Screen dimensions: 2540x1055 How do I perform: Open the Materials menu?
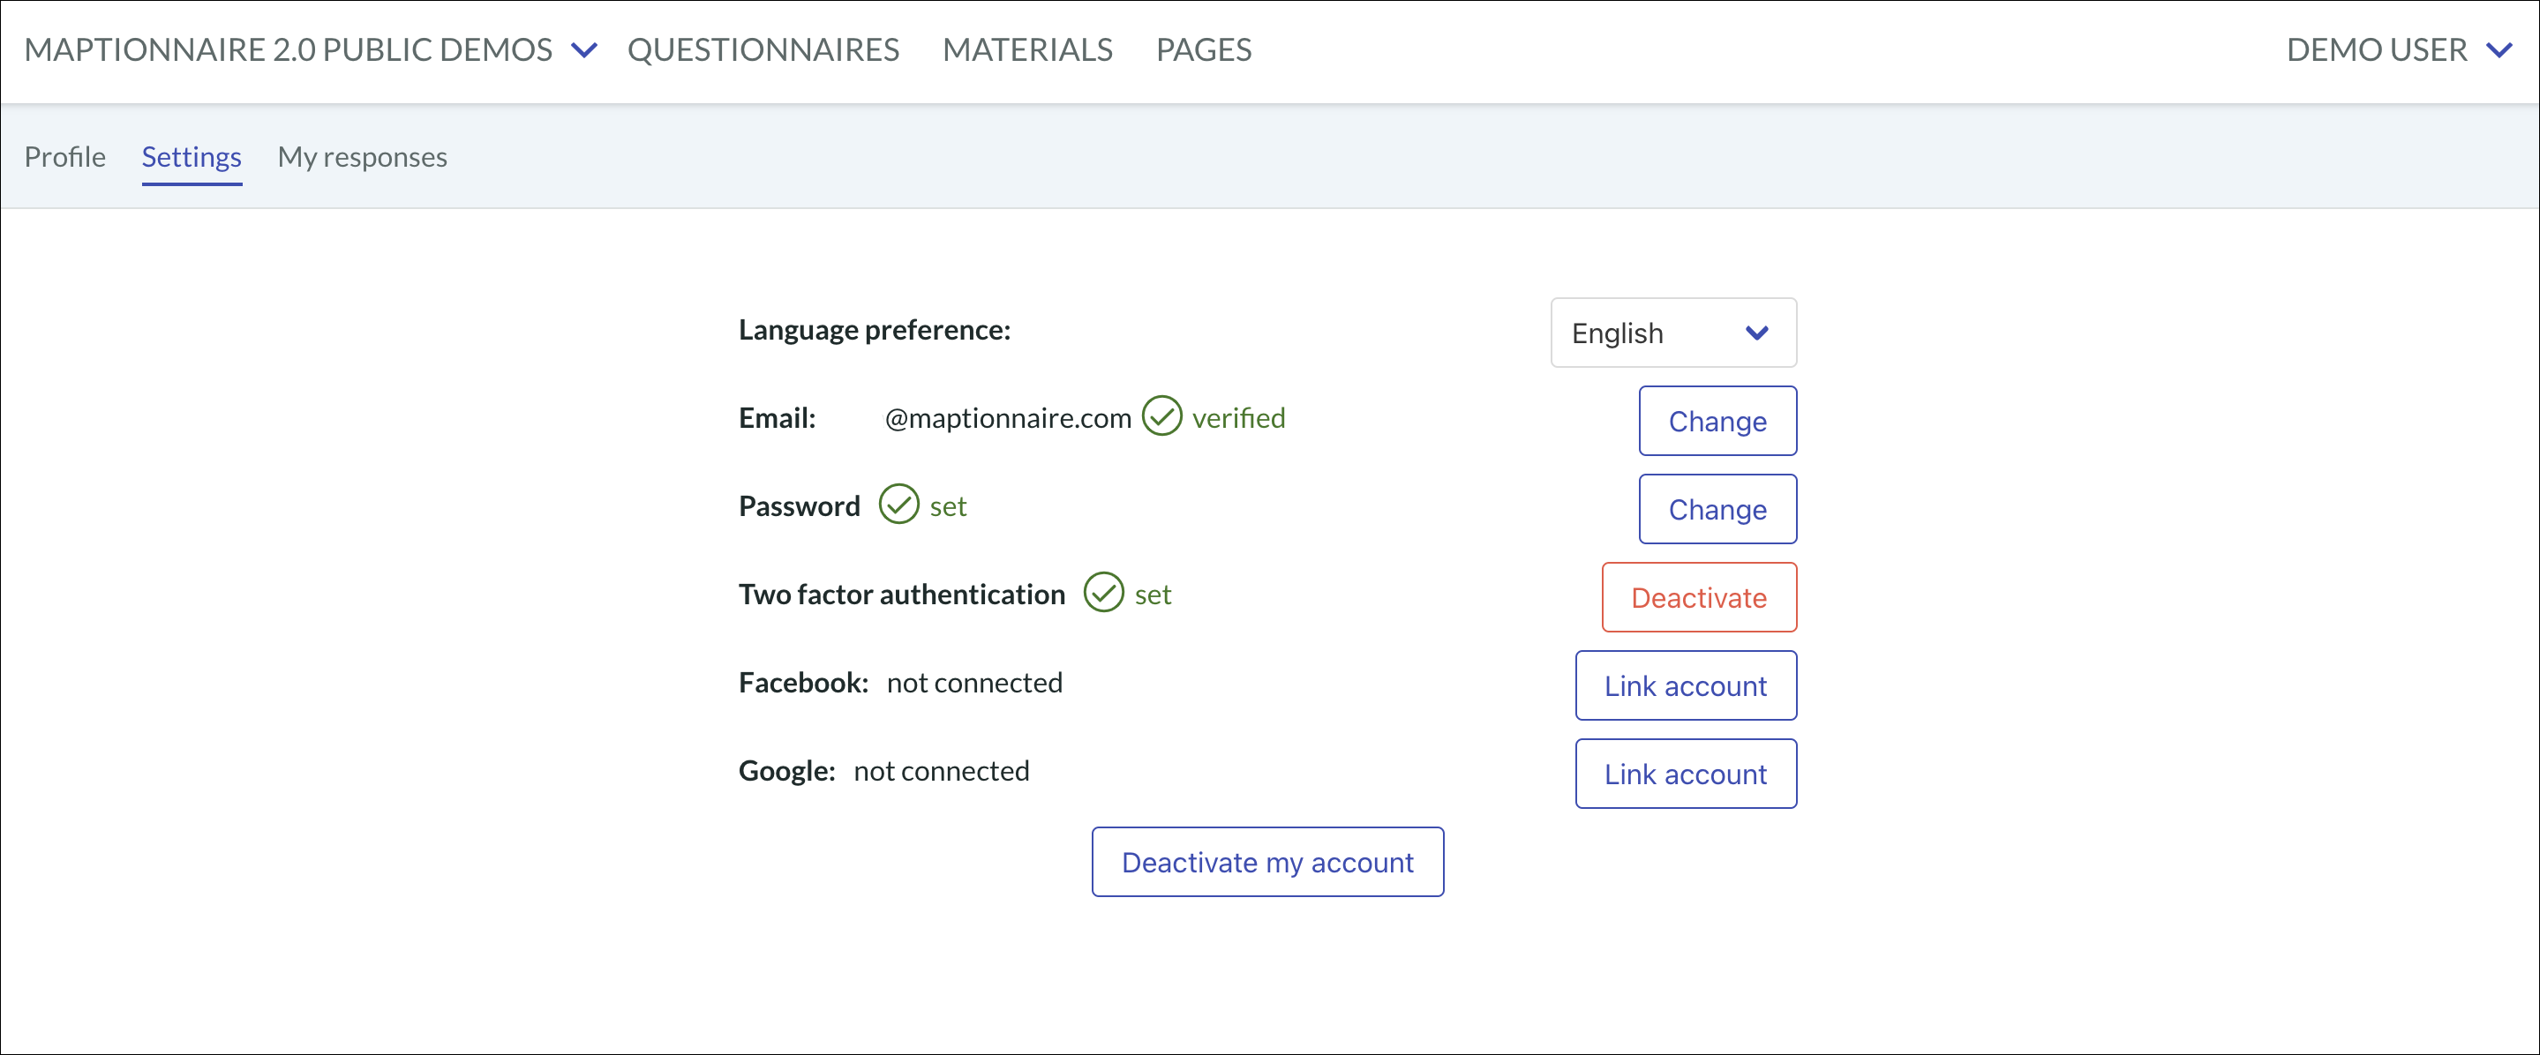tap(1027, 49)
